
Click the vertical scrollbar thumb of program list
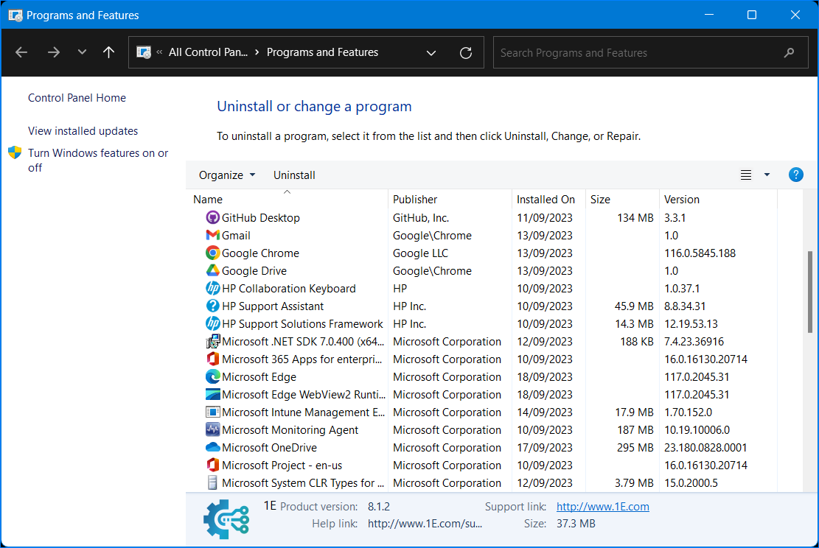coord(809,292)
